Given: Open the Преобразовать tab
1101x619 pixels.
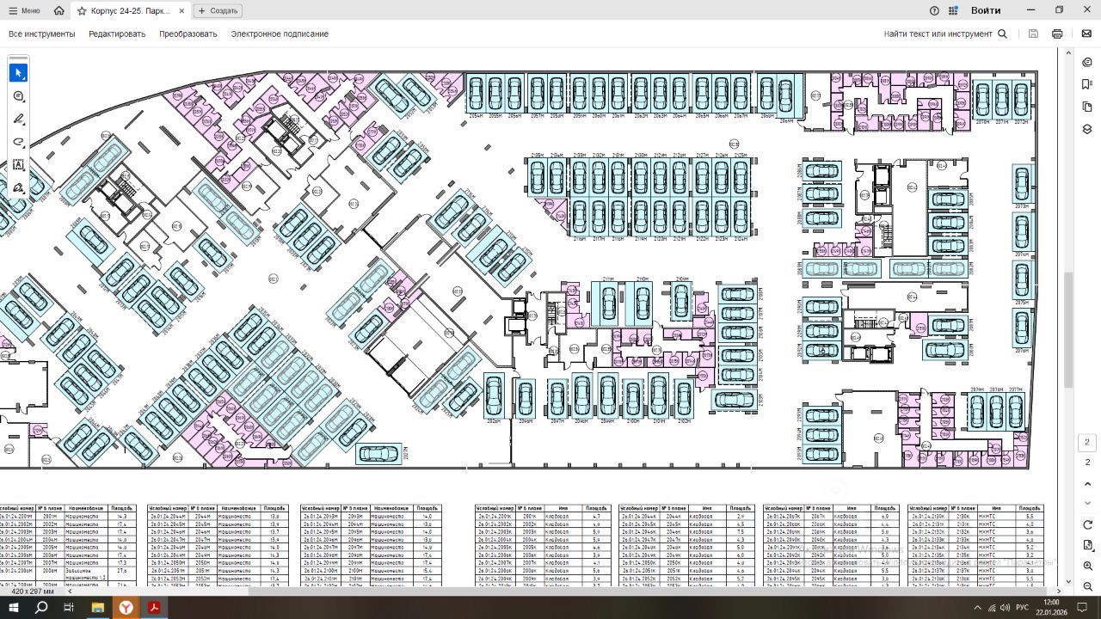Looking at the screenshot, I should click(x=188, y=34).
